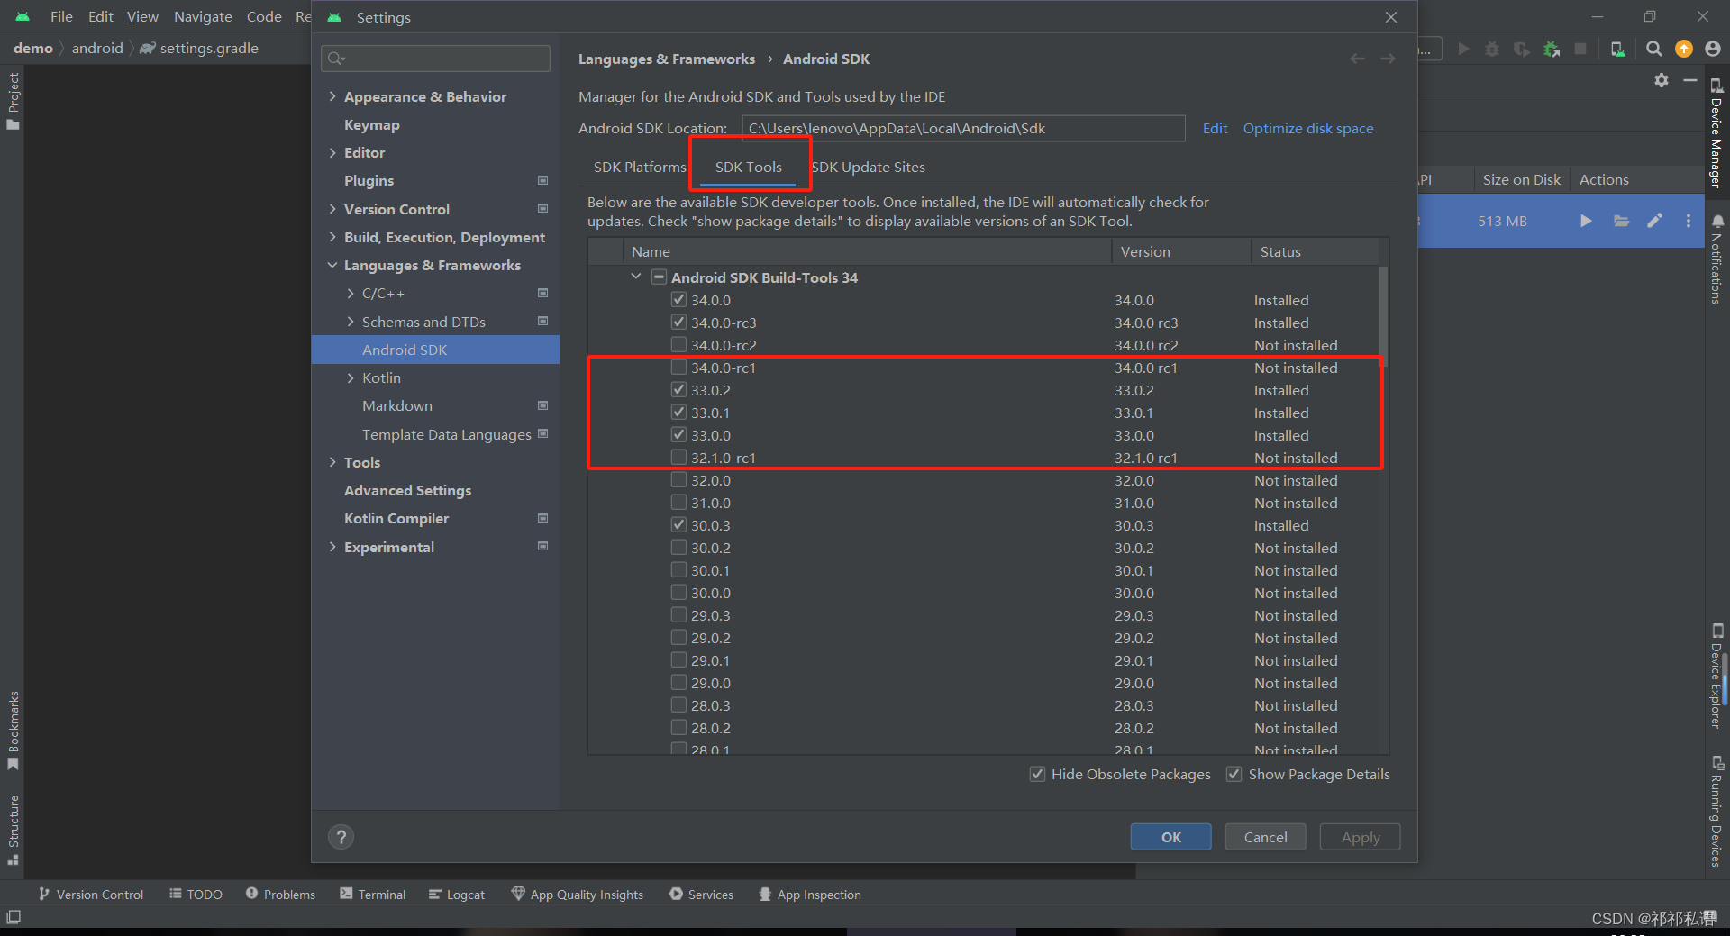This screenshot has height=936, width=1730.
Task: Click the Cancel button
Action: click(1265, 837)
